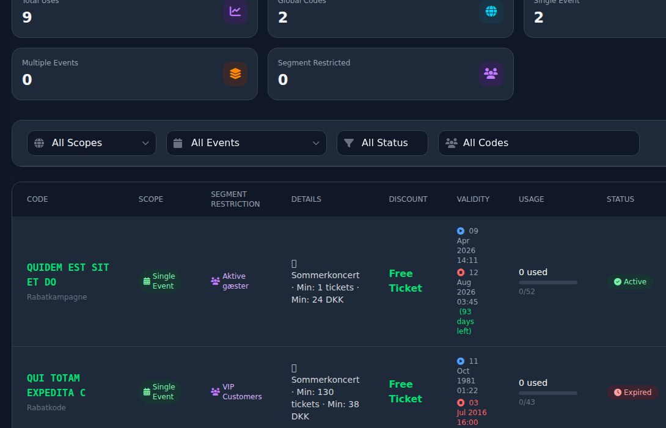Click Rabatkampagne subtitle text
The height and width of the screenshot is (428, 666).
pyautogui.click(x=57, y=297)
